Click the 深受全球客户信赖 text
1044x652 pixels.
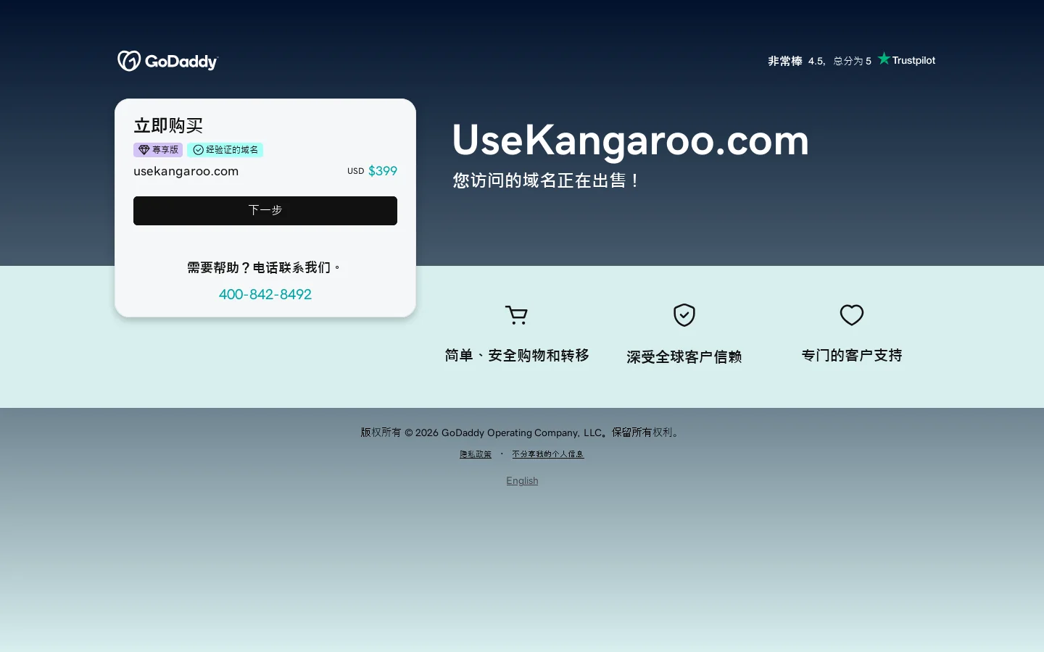point(684,357)
